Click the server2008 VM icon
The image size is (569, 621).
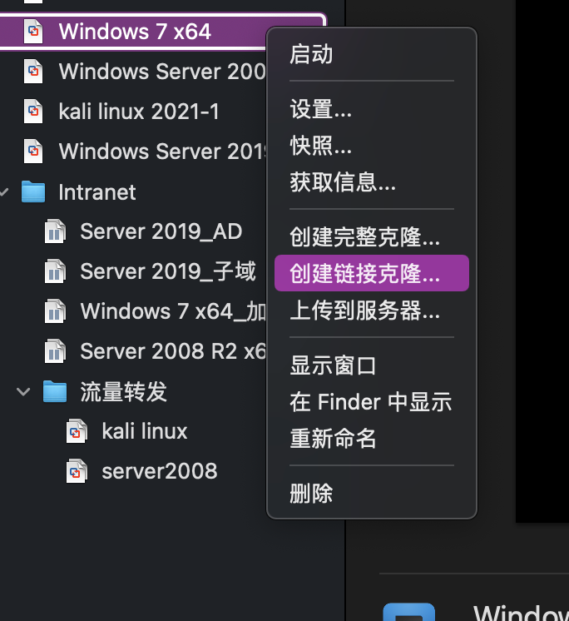coord(77,471)
